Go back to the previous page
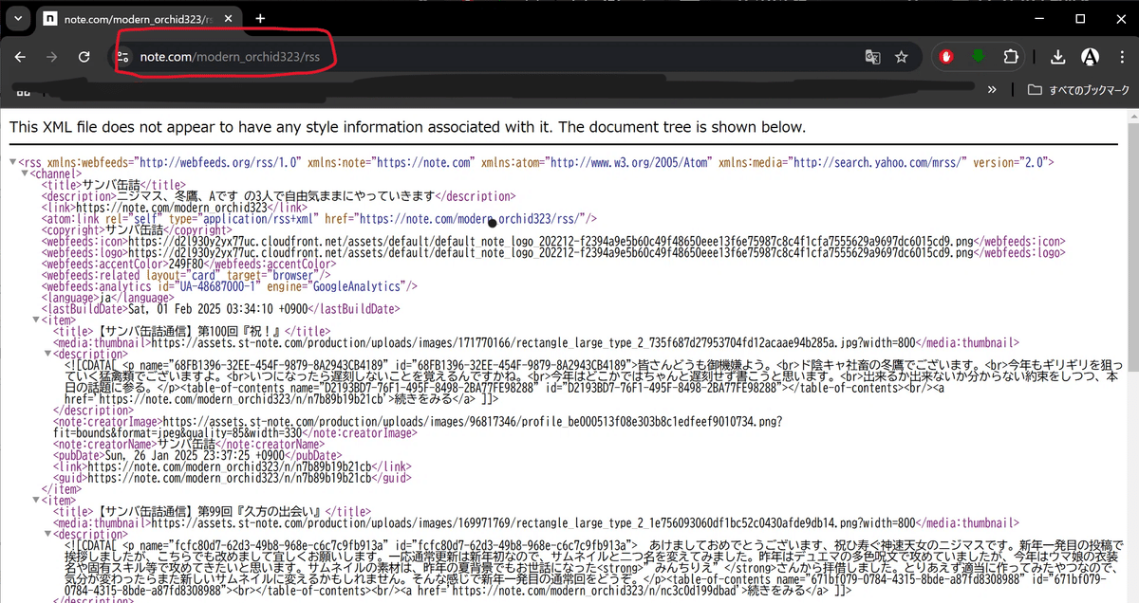Image resolution: width=1139 pixels, height=603 pixels. point(20,57)
